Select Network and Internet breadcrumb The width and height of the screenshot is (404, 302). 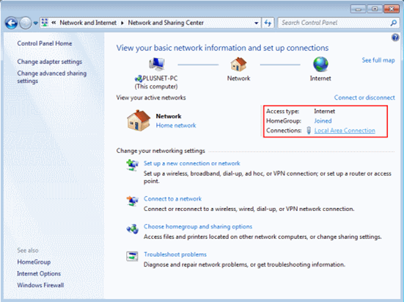coord(88,23)
